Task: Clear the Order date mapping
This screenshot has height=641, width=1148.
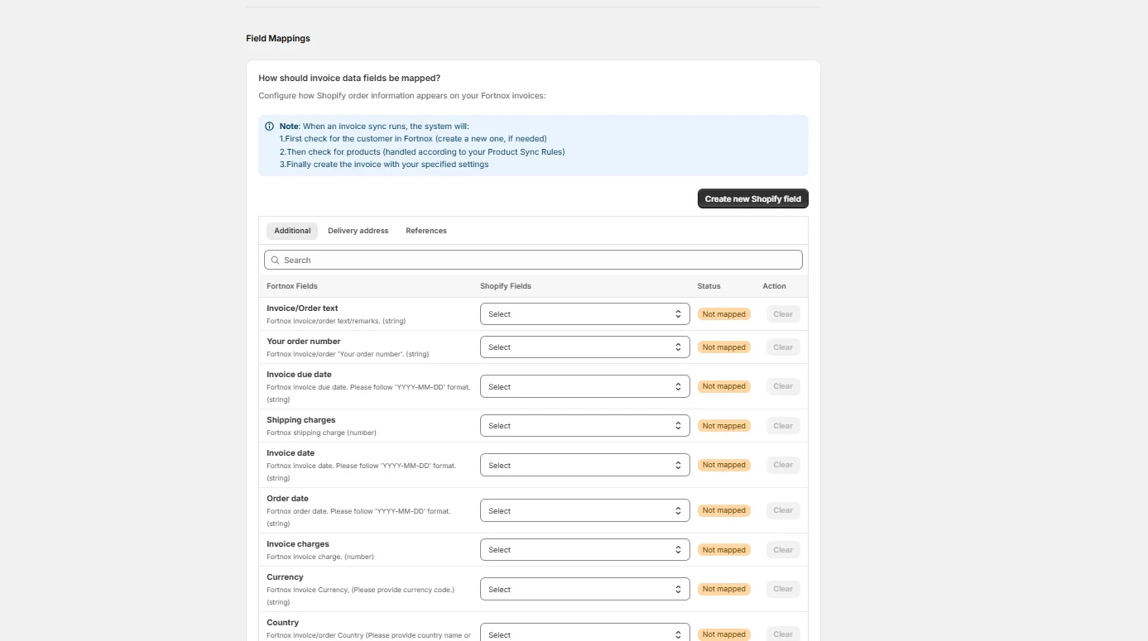Action: (x=783, y=510)
